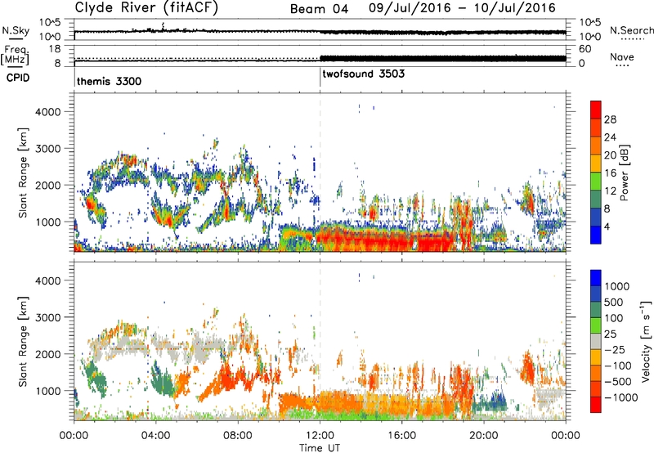Click the Power [dB] color bar label
Screen dimensions: 654x453
click(x=625, y=173)
